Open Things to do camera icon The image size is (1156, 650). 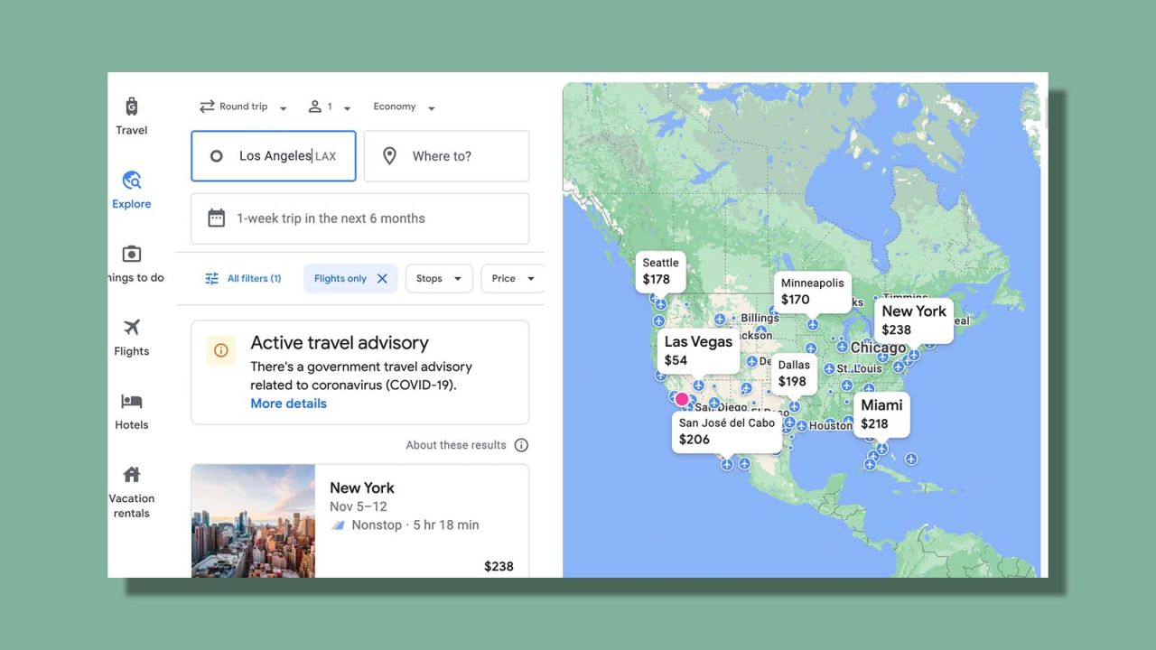point(132,255)
